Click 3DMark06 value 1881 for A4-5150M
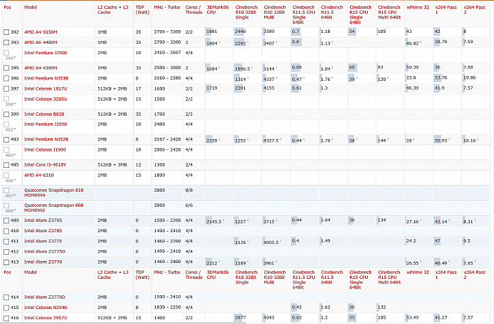This screenshot has height=324, width=494. pos(212,32)
